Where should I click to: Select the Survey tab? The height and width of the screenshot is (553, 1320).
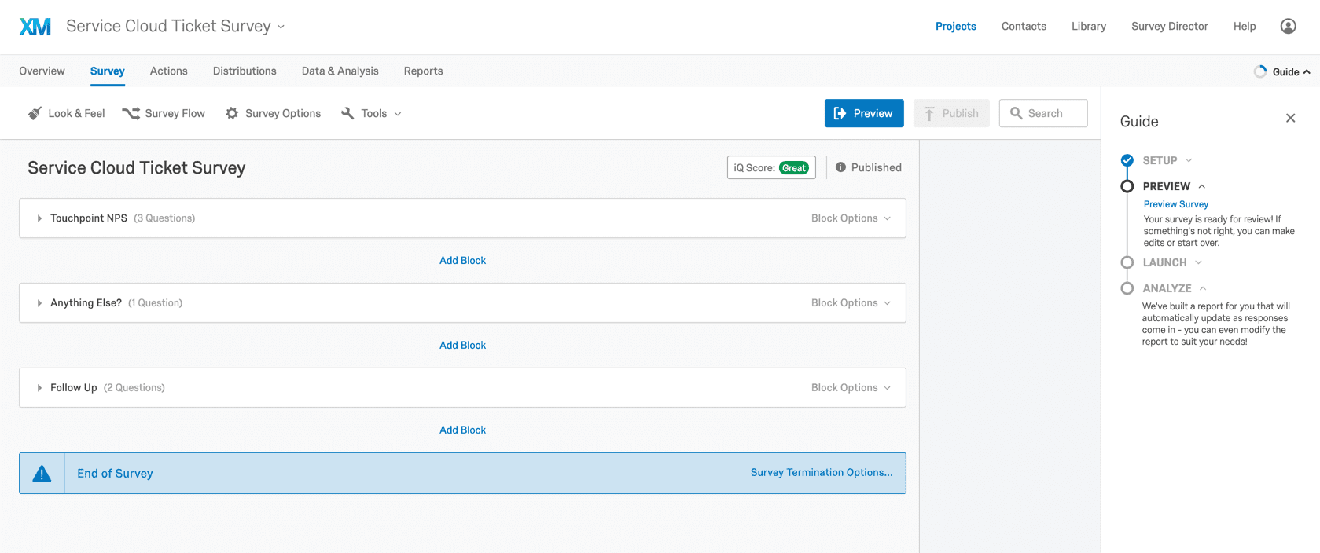point(108,71)
